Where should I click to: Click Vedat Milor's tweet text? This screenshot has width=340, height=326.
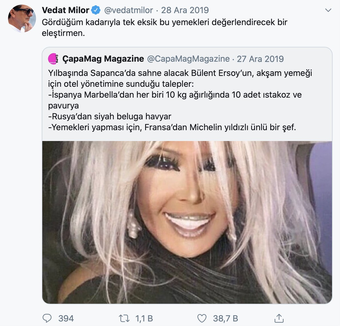(x=165, y=27)
